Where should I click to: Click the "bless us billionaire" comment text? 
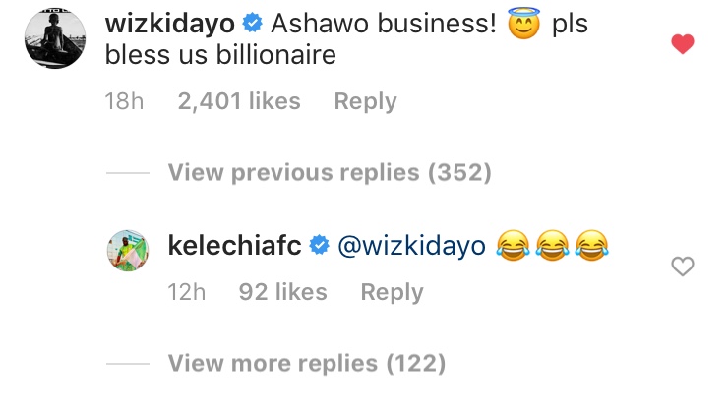(220, 56)
